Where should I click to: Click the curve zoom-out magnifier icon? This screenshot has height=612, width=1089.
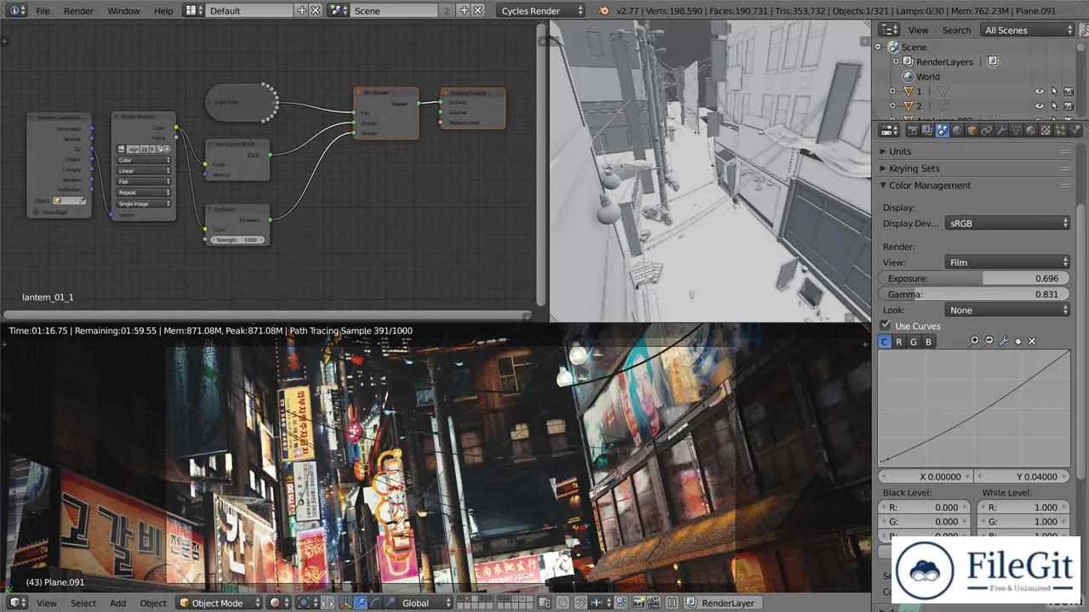pyautogui.click(x=988, y=341)
